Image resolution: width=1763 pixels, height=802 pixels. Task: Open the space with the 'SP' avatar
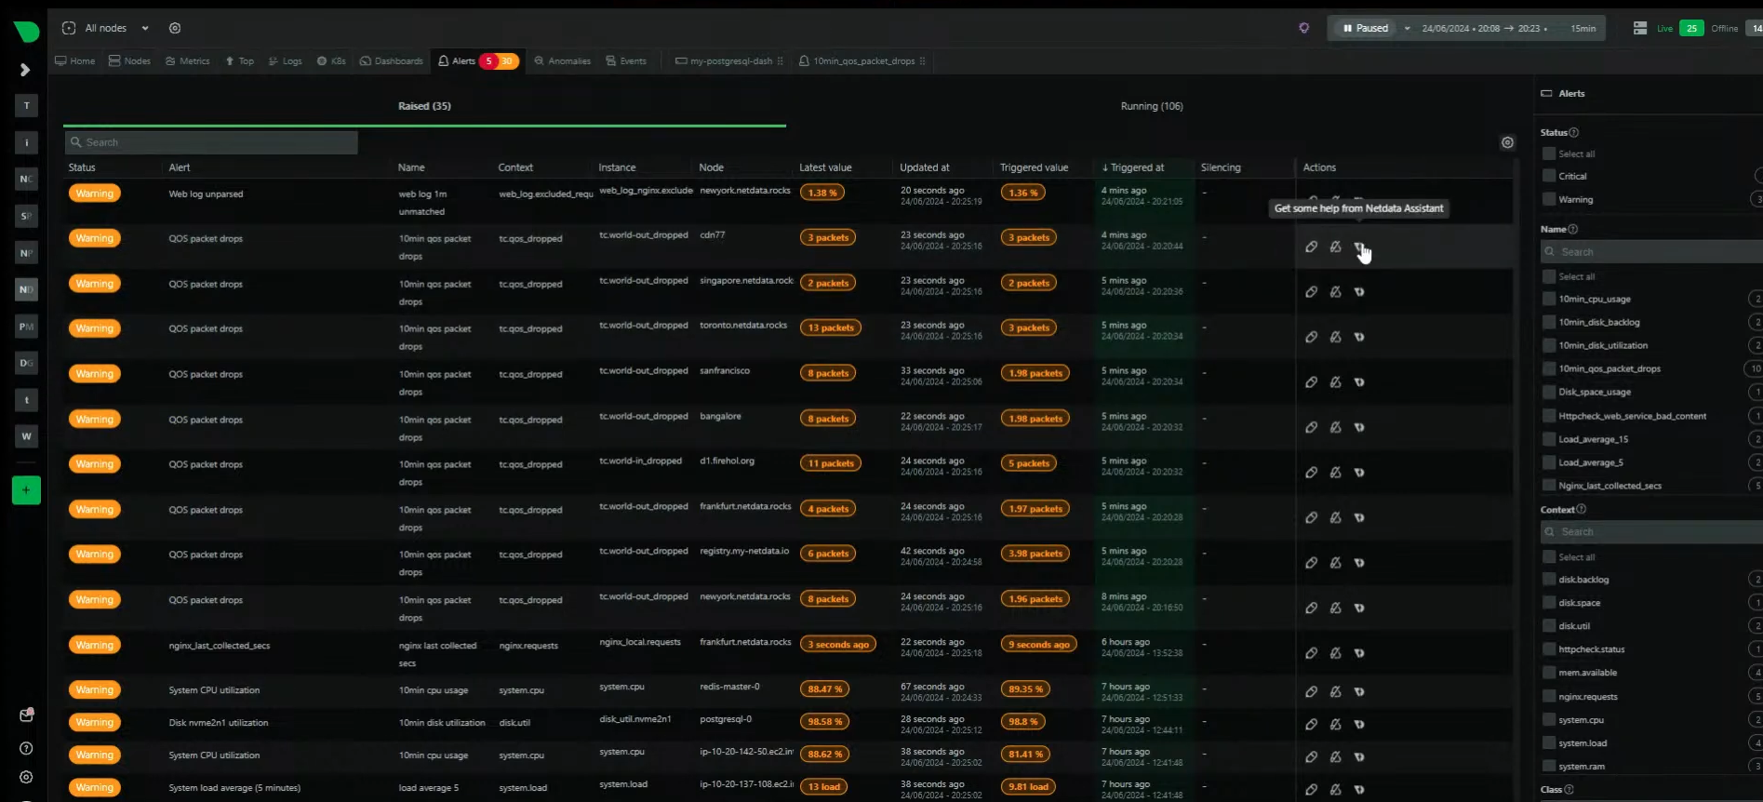click(26, 216)
